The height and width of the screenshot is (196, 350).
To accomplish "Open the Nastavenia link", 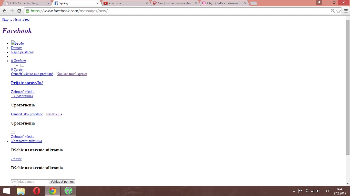I will pos(54,114).
